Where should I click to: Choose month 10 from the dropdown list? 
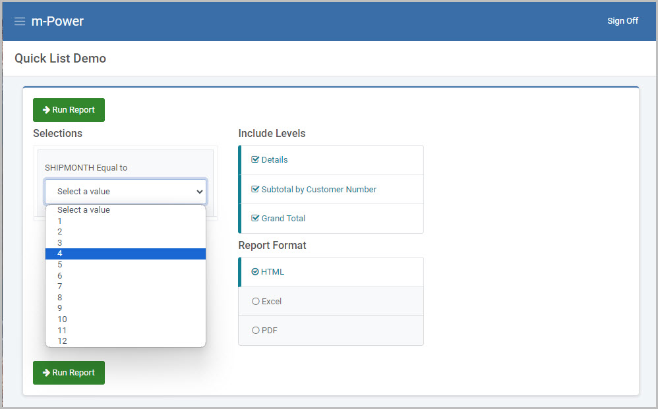125,319
